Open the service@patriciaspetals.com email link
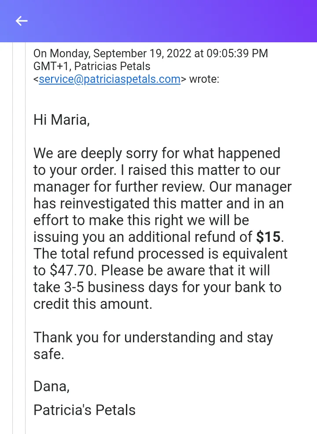 click(110, 79)
